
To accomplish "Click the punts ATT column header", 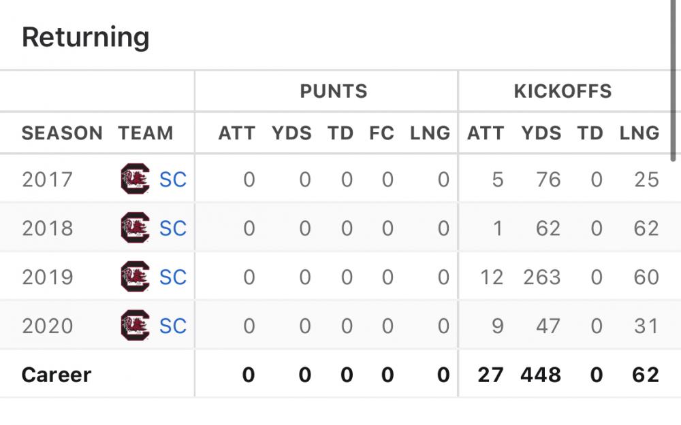I will [236, 133].
